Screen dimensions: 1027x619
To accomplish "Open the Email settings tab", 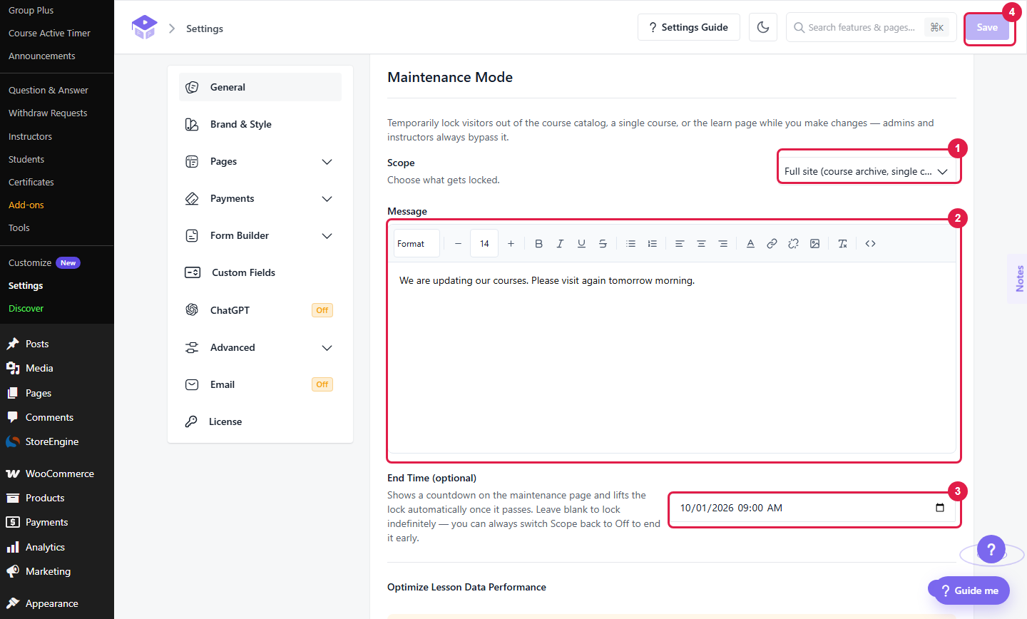I will click(260, 385).
